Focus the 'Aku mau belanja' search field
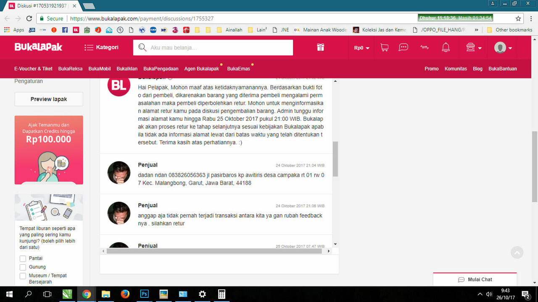 213,47
